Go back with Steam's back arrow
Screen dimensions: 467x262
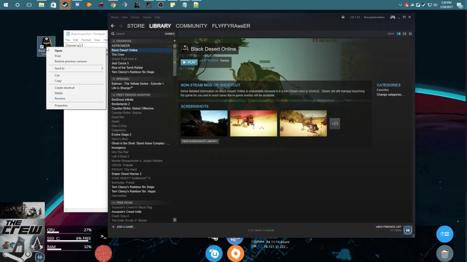click(x=113, y=26)
